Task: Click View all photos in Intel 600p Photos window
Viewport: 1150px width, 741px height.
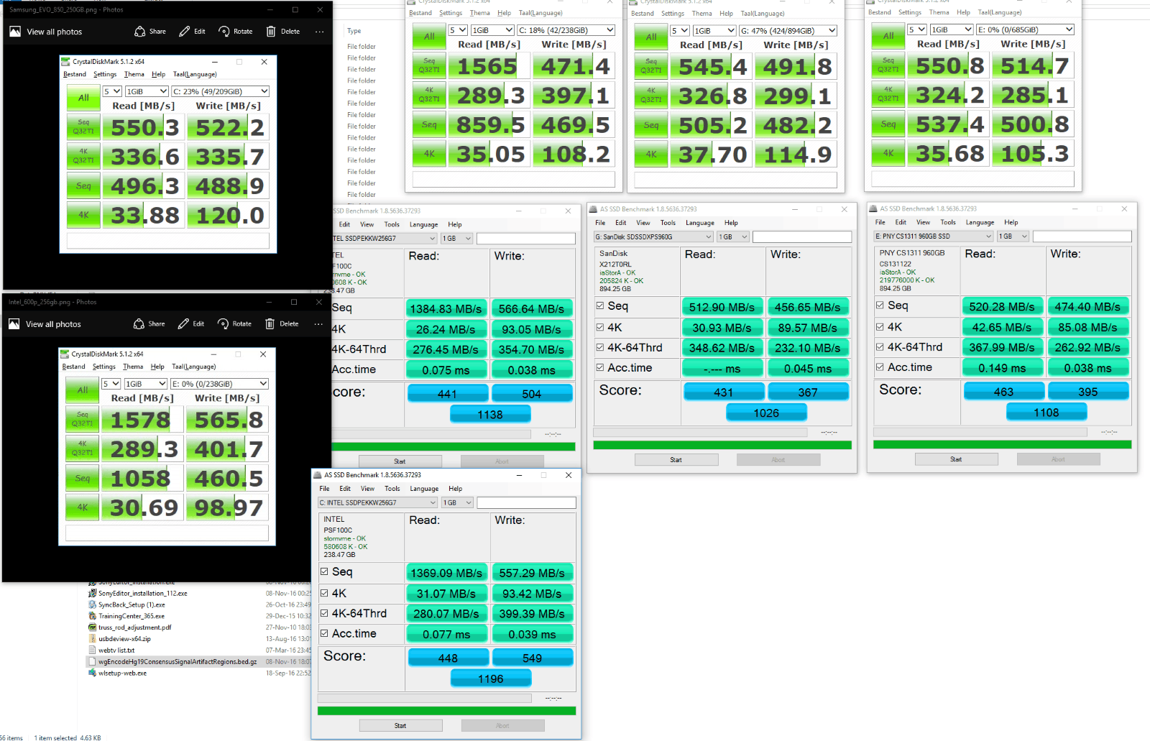Action: tap(45, 324)
